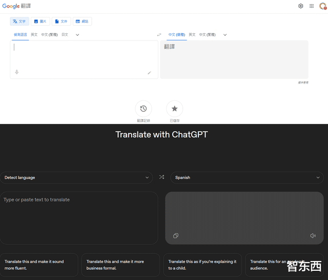This screenshot has width=328, height=280.
Task: Choose 英文 as target language
Action: [192, 35]
